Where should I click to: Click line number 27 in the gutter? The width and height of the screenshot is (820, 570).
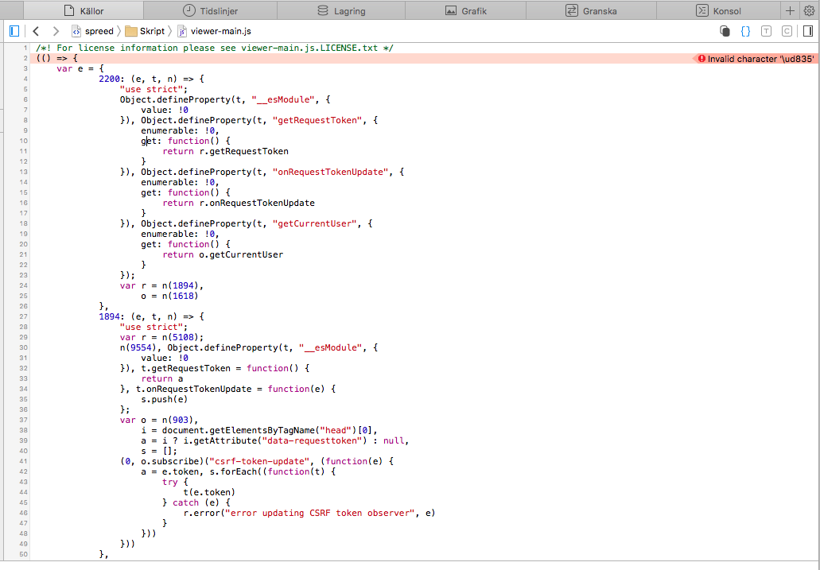click(23, 316)
